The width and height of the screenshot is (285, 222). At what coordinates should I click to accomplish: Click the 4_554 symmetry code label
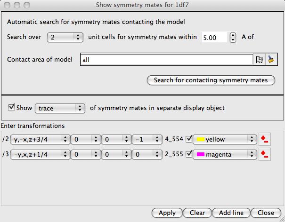(174, 139)
